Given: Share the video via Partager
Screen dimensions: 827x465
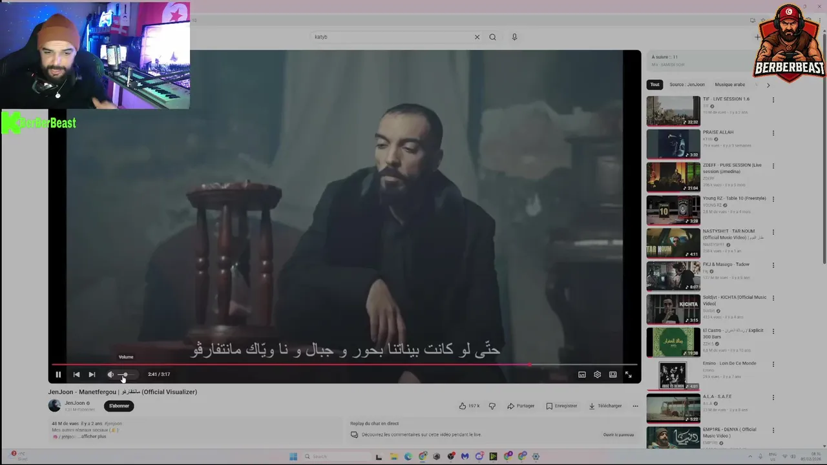Looking at the screenshot, I should pyautogui.click(x=521, y=406).
